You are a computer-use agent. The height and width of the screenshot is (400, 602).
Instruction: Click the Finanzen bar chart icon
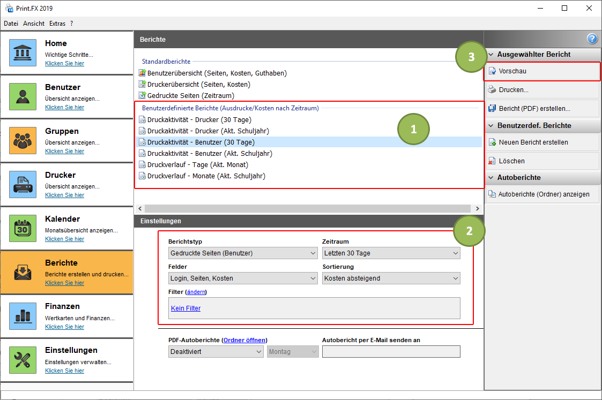(x=23, y=316)
